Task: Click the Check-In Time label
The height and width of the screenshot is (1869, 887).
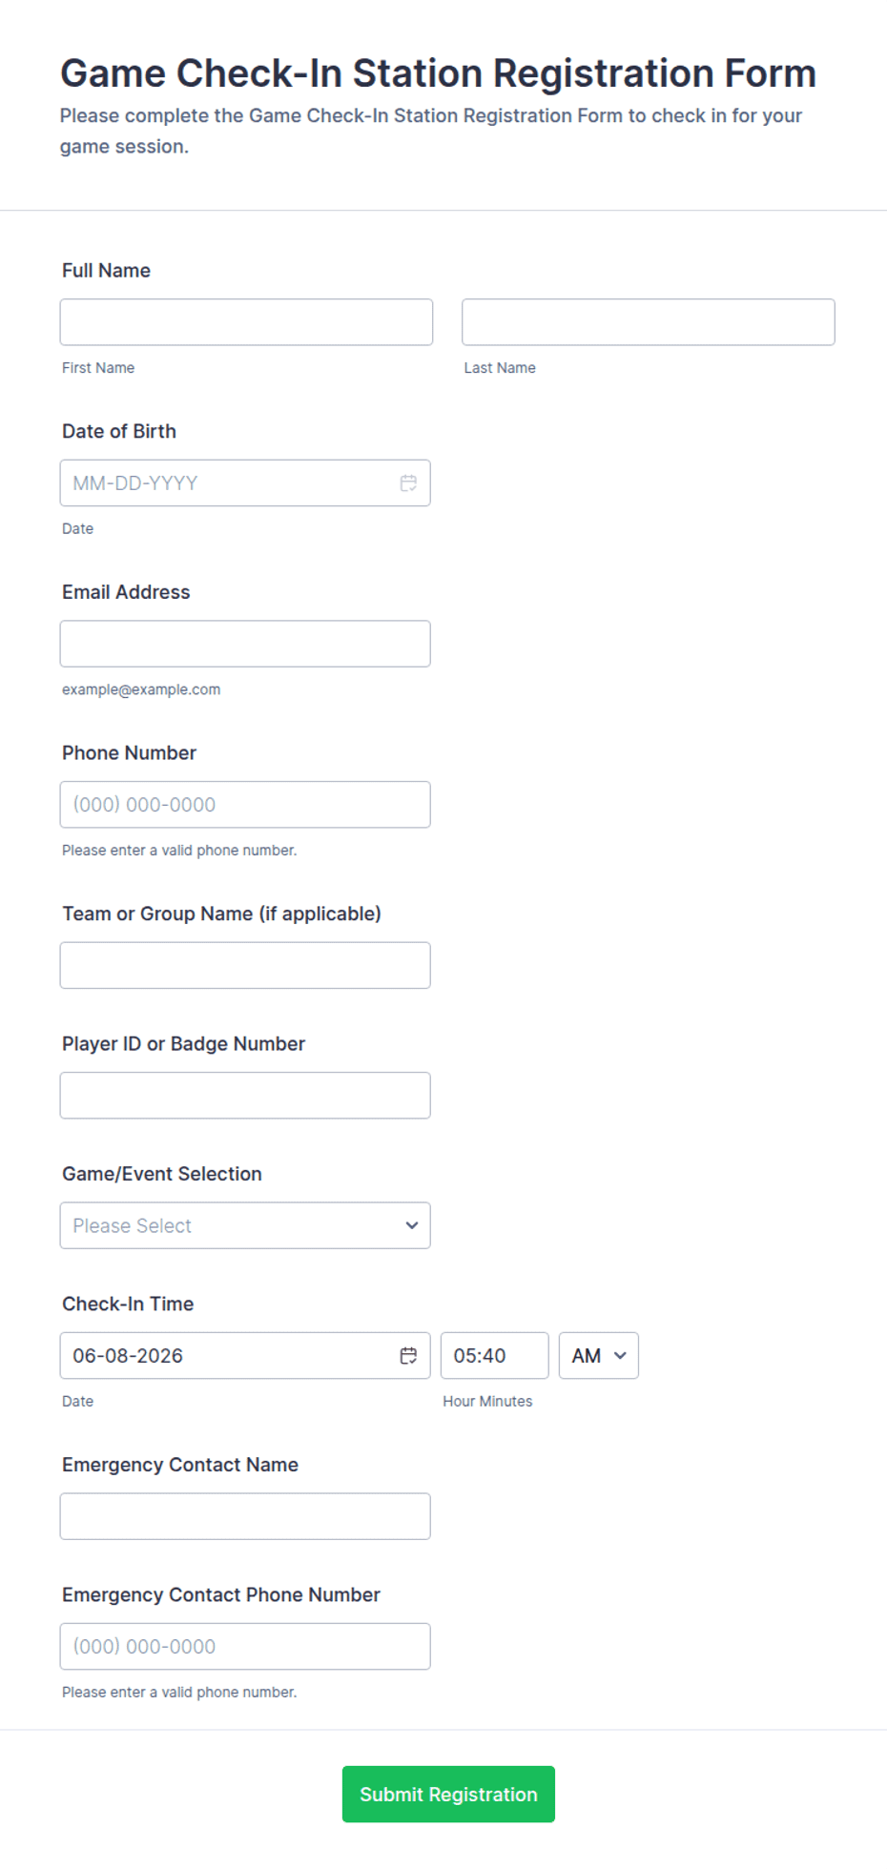Action: coord(128,1304)
